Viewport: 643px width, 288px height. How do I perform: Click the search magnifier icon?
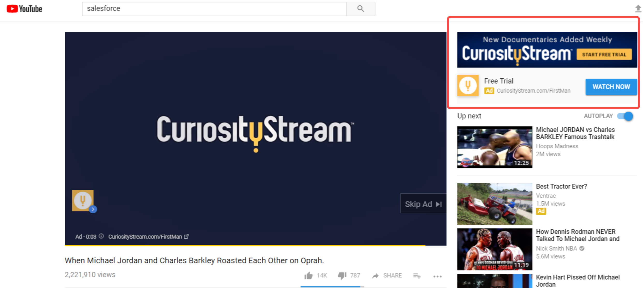pos(361,9)
